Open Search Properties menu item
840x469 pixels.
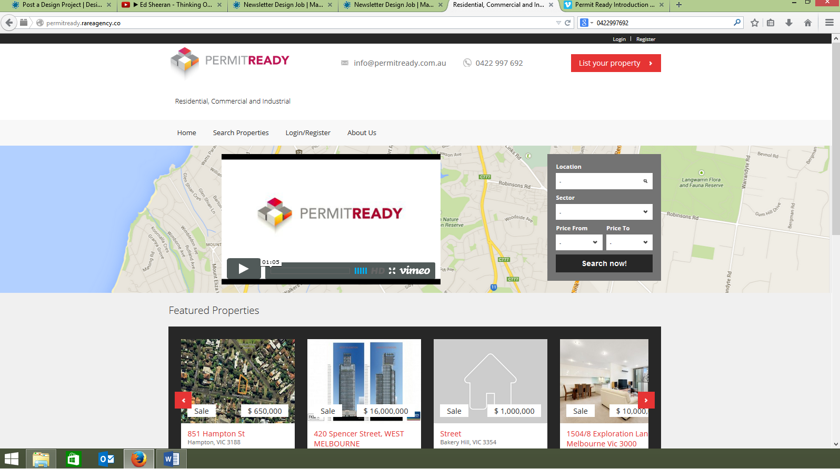click(x=241, y=133)
